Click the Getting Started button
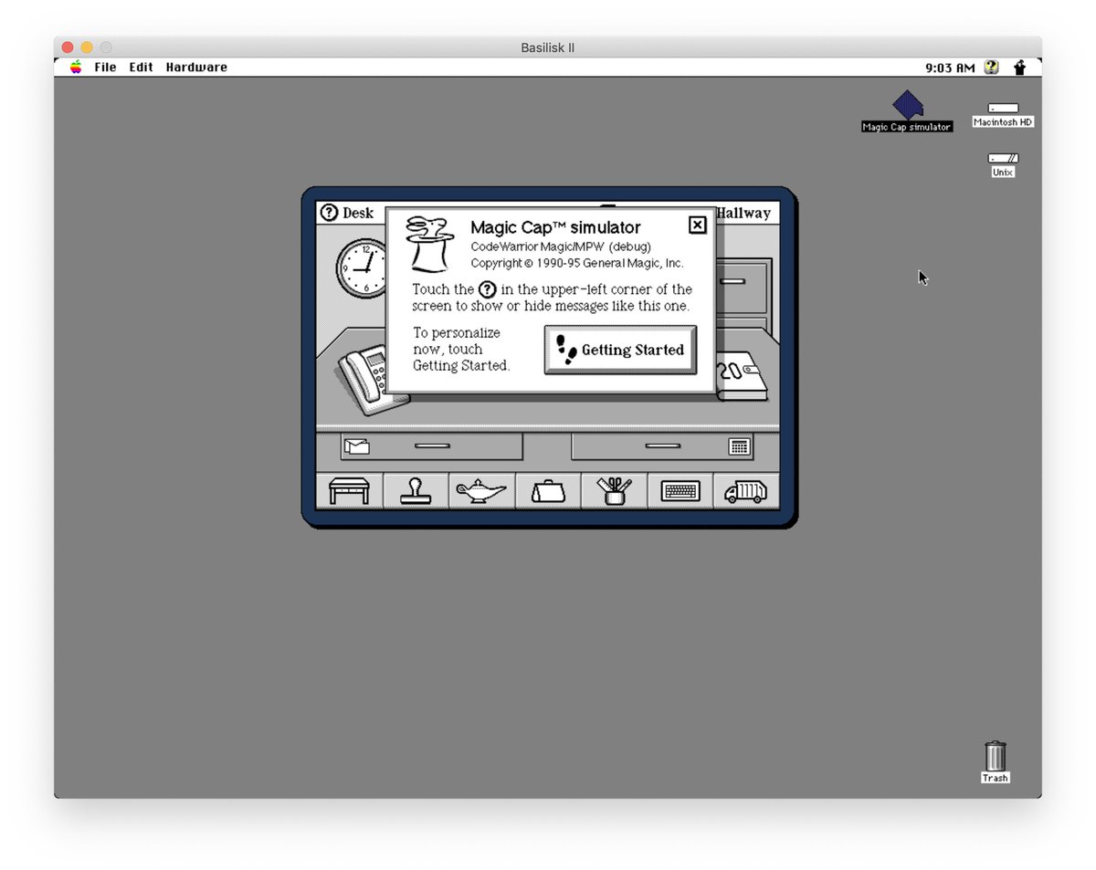The width and height of the screenshot is (1096, 870). [x=620, y=350]
